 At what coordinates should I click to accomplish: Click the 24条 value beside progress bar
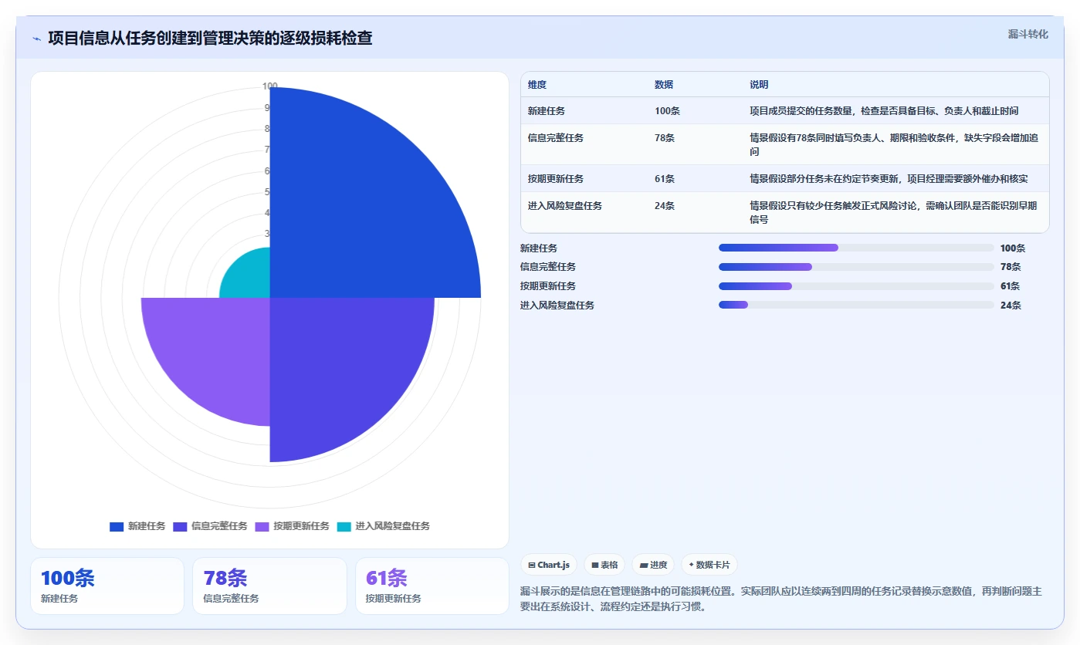point(1011,306)
